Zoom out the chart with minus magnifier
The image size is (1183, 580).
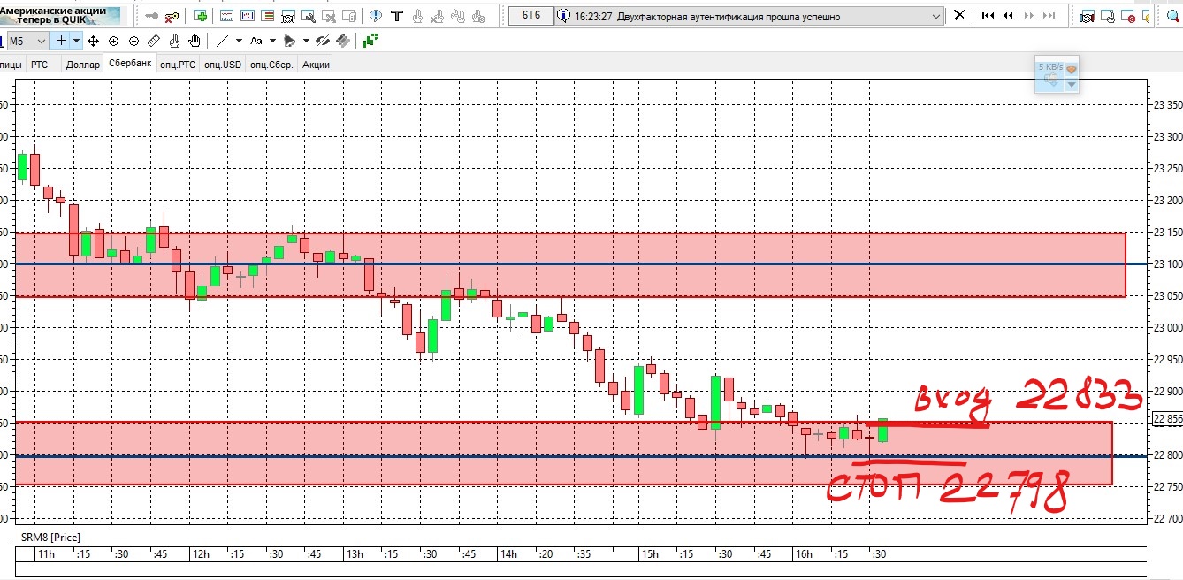pos(134,41)
